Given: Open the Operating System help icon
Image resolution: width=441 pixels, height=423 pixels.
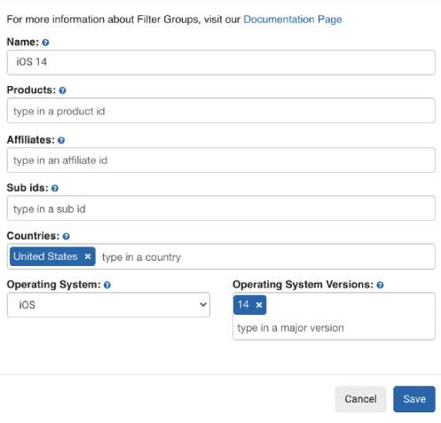Looking at the screenshot, I should coord(107,286).
